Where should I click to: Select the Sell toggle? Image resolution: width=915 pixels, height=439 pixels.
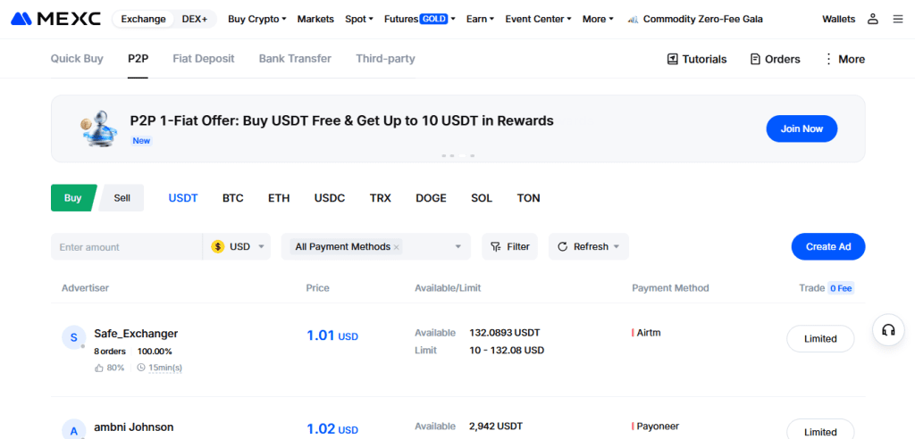(x=122, y=197)
